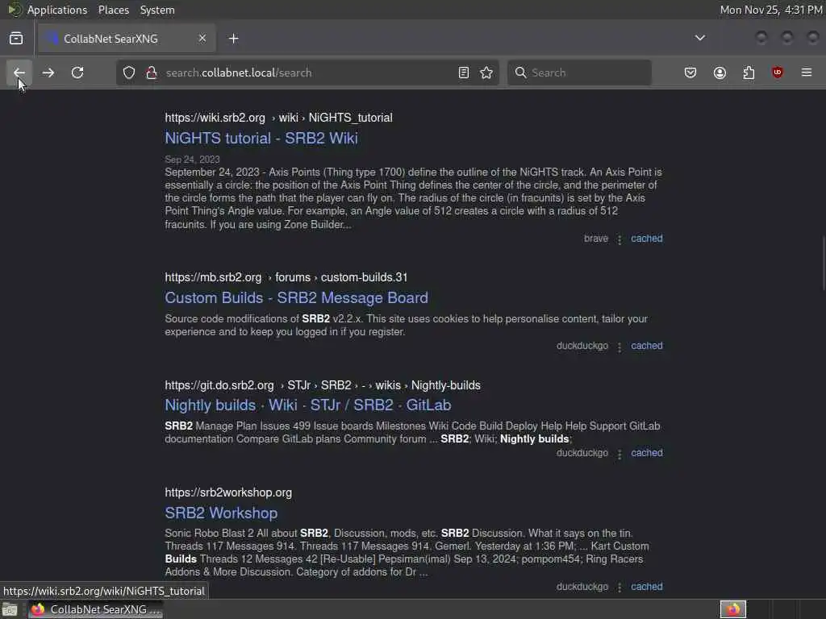List all tabs dropdown arrow
This screenshot has width=826, height=619.
[x=699, y=39]
